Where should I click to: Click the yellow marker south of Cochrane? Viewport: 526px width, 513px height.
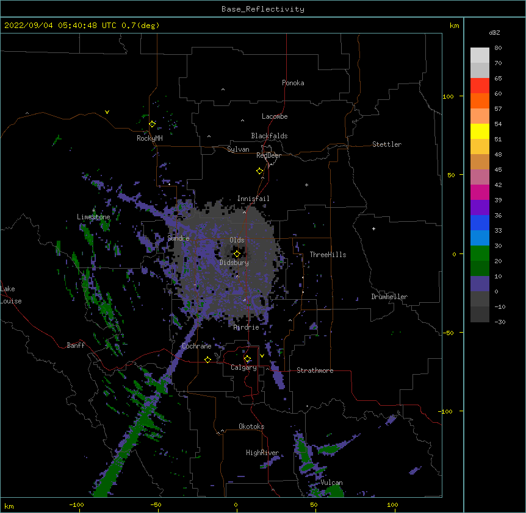click(x=207, y=359)
